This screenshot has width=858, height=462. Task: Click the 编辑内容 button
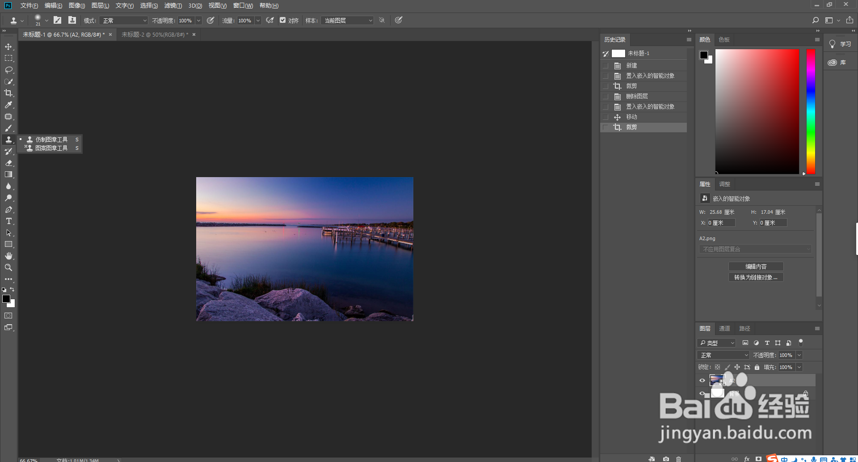point(756,267)
